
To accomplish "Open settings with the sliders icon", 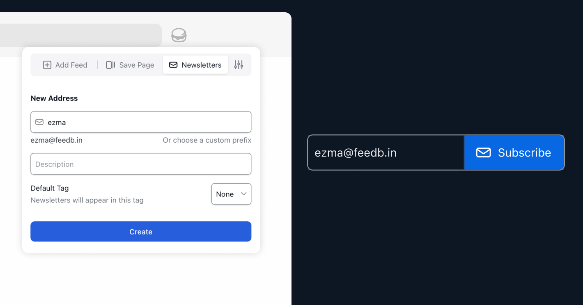I will point(239,65).
